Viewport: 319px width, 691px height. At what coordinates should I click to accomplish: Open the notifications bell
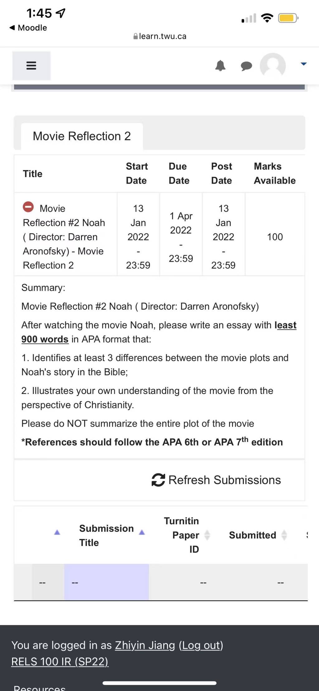pos(220,66)
